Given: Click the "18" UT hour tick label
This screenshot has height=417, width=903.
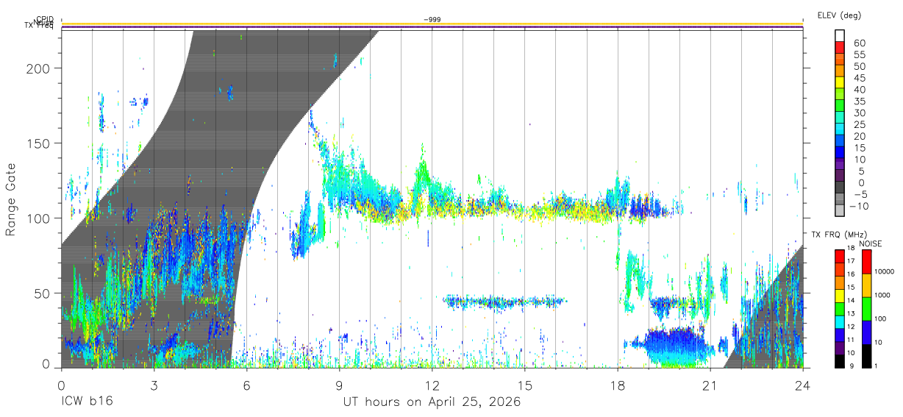Looking at the screenshot, I should point(618,386).
